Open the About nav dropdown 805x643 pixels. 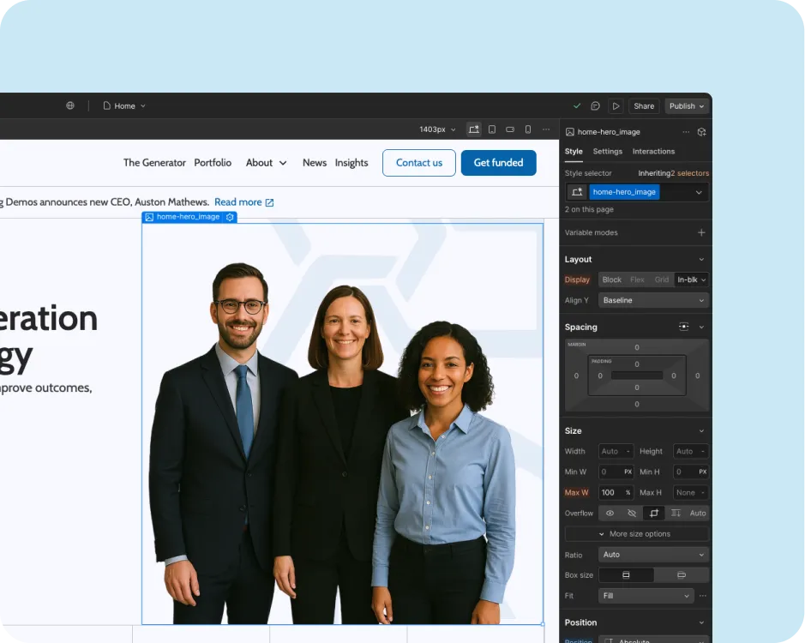tap(266, 163)
